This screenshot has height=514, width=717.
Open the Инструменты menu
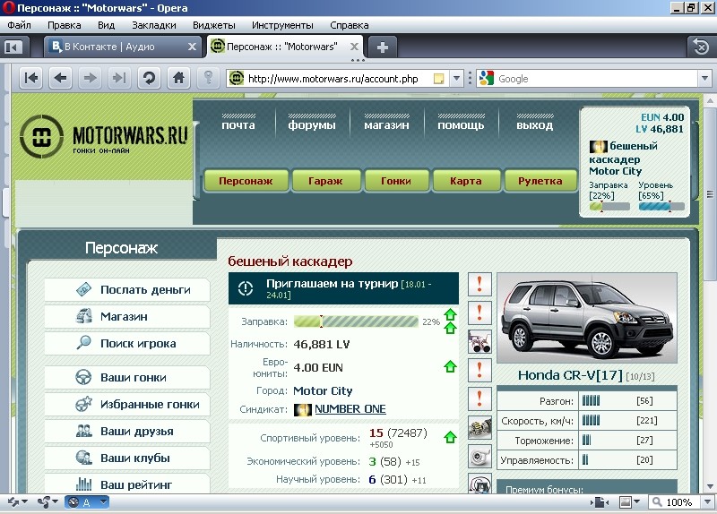[x=282, y=25]
